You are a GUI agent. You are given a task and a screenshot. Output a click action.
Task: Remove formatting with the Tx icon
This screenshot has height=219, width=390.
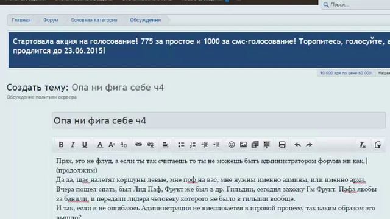[x=363, y=145]
